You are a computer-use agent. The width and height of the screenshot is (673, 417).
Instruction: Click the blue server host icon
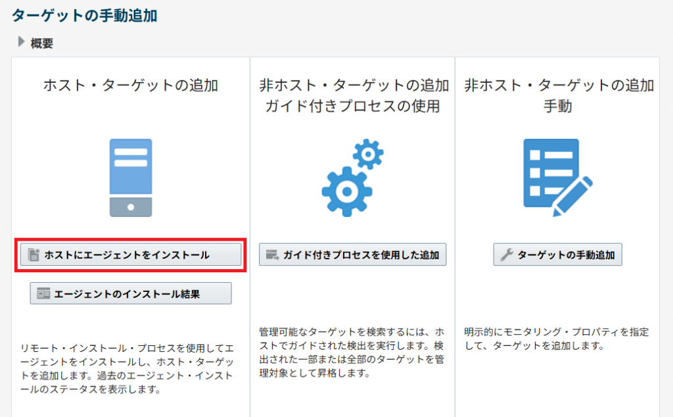pos(131,178)
